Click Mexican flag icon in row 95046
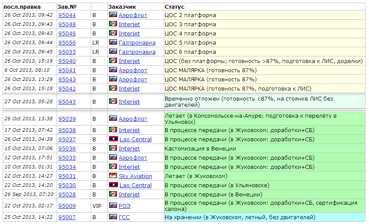The width and height of the screenshot is (369, 224). pos(113,33)
